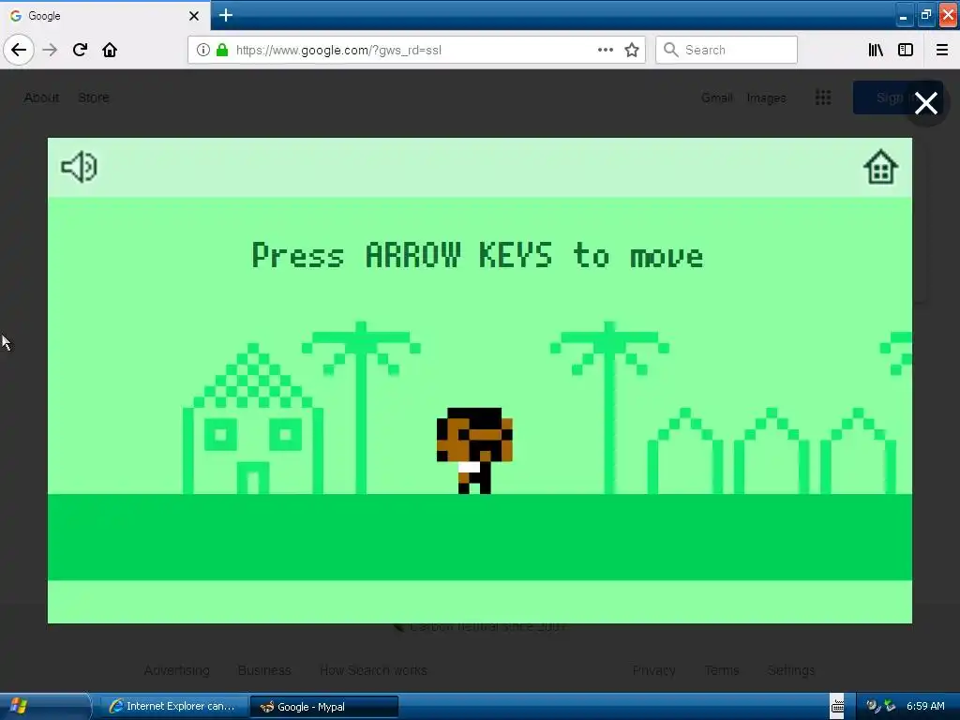Click the Business footer link
The height and width of the screenshot is (720, 960).
(x=264, y=670)
